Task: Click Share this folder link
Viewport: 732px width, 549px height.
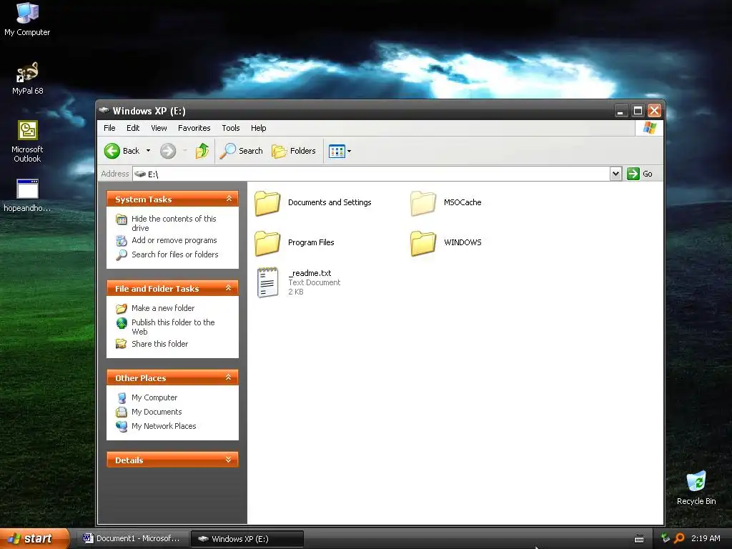Action: 159,344
